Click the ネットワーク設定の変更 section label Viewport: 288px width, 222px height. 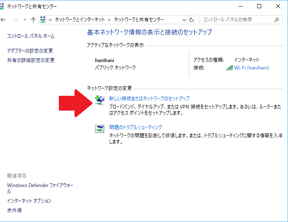(x=109, y=88)
